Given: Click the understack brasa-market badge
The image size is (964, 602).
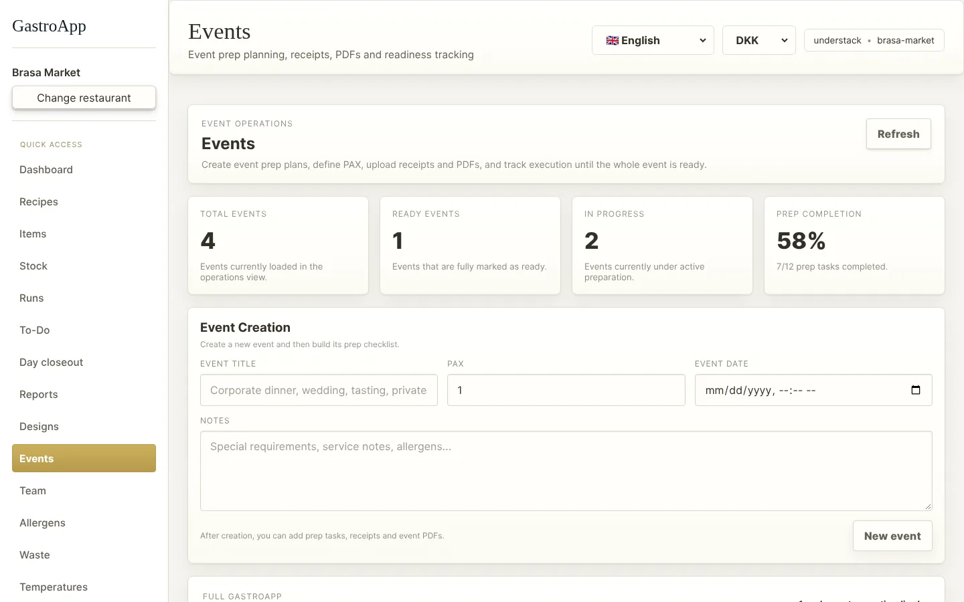Looking at the screenshot, I should 874,40.
